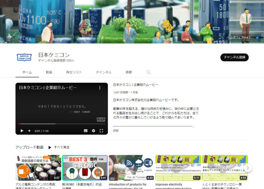Viewport: 264px width, 189px height.
Task: Click the video title overlay inside the player
Action: [x=48, y=88]
